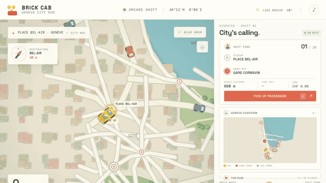Click the Brick Cab brick logo
This screenshot has height=183, width=326.
pos(12,10)
